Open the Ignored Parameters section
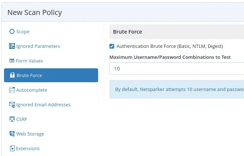Image resolution: width=244 pixels, height=156 pixels. point(38,46)
